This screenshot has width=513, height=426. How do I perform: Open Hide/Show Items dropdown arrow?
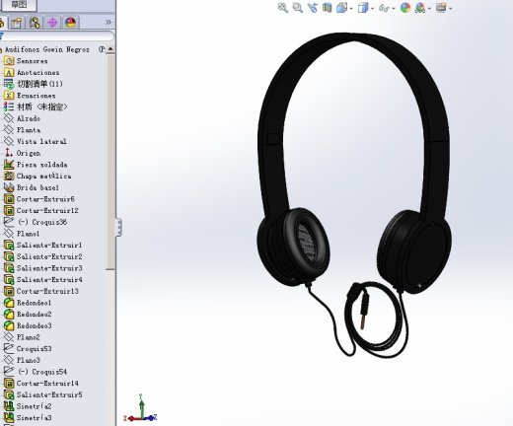click(x=394, y=8)
